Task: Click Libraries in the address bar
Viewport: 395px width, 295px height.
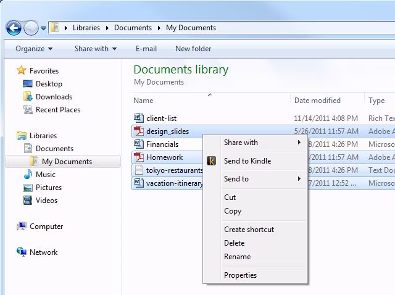Action: click(86, 28)
